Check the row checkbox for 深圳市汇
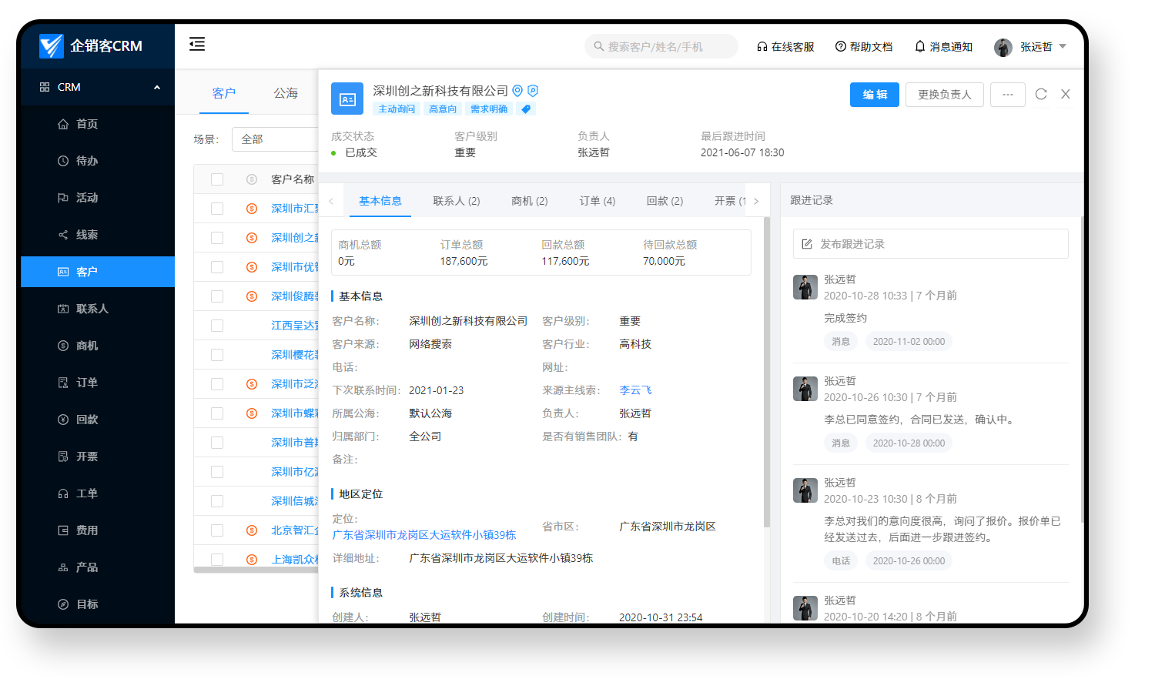This screenshot has height=689, width=1155. [217, 209]
